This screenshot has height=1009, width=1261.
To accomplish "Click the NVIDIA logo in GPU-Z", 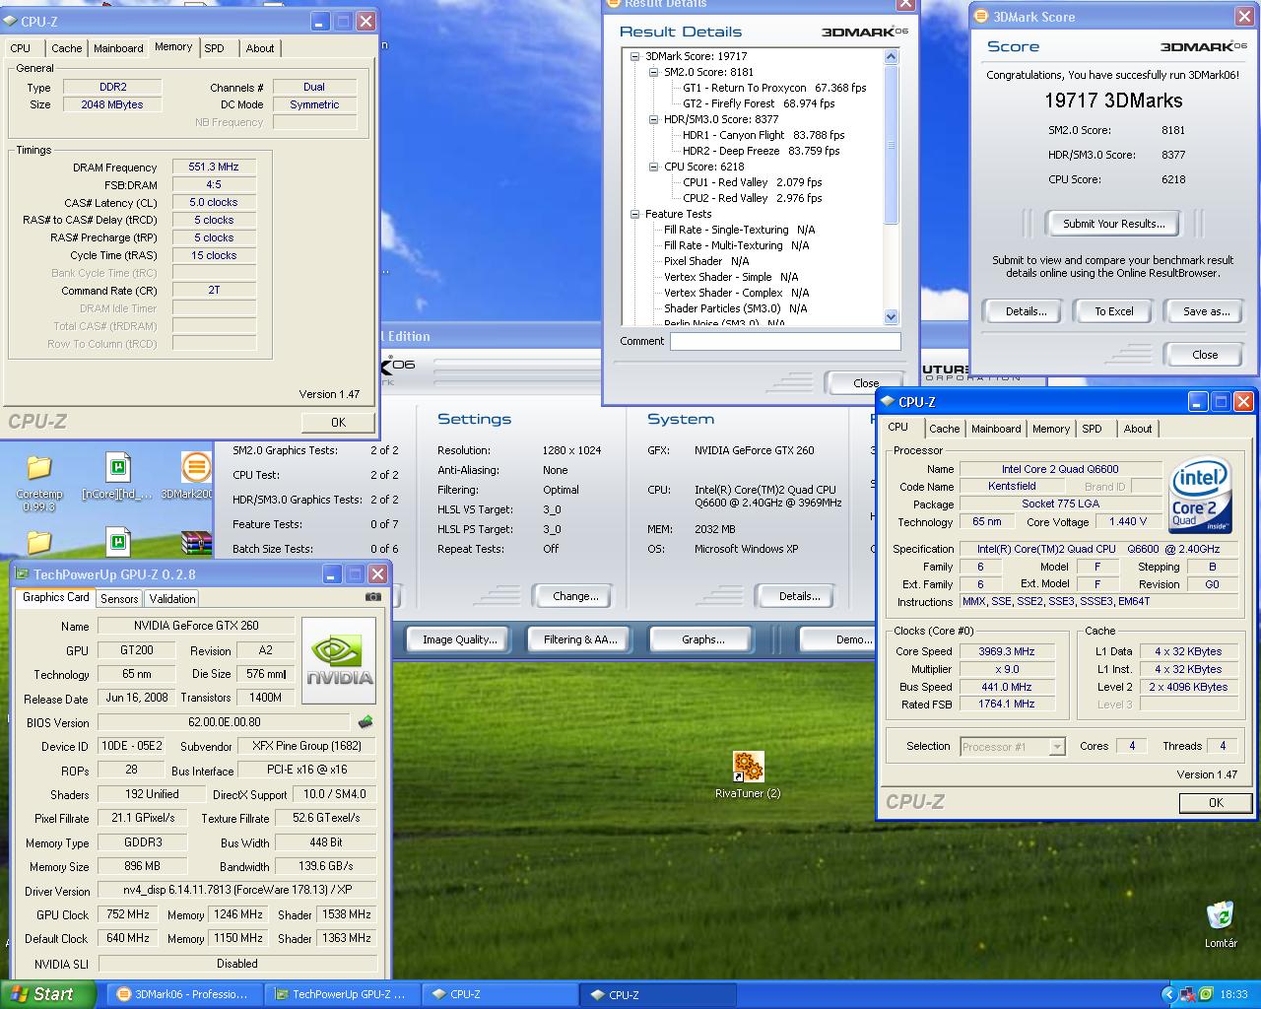I will coord(339,661).
